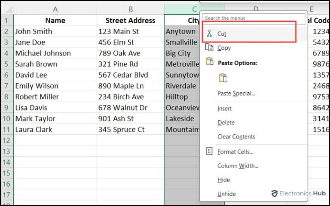Select row 12 header
Screen dimensions: 330x206
tap(7, 140)
